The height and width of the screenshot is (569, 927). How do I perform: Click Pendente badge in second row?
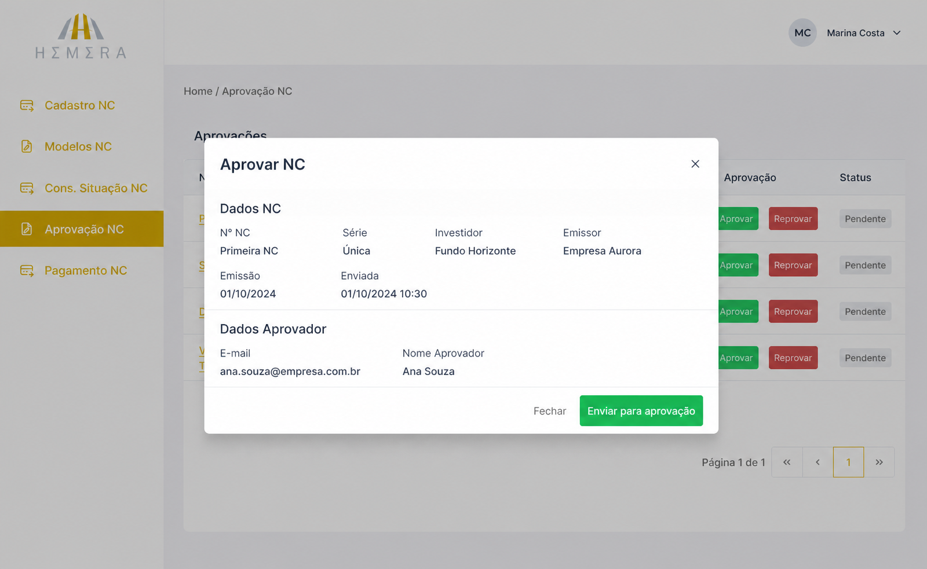point(865,265)
